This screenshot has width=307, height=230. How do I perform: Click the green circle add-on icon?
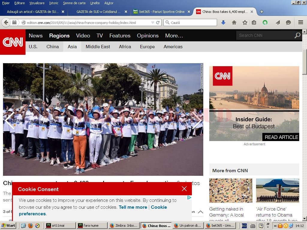click(x=265, y=23)
